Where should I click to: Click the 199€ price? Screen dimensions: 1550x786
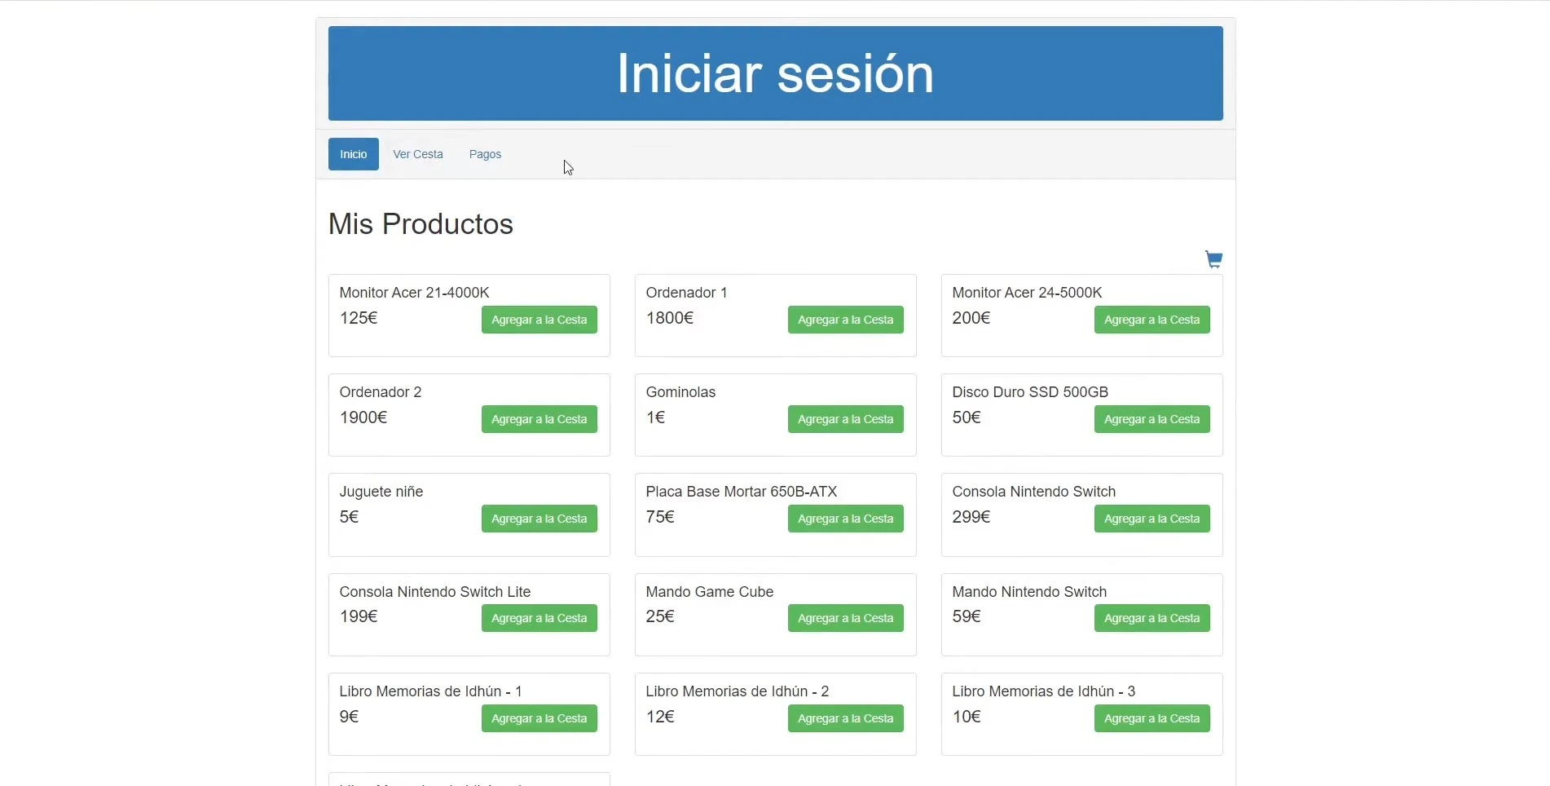click(x=359, y=616)
